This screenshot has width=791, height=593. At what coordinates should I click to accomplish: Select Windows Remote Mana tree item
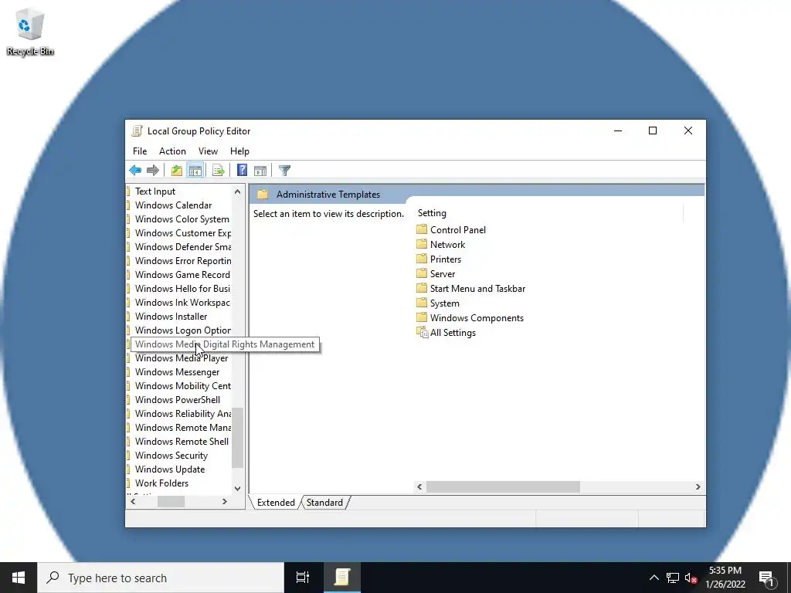click(182, 427)
